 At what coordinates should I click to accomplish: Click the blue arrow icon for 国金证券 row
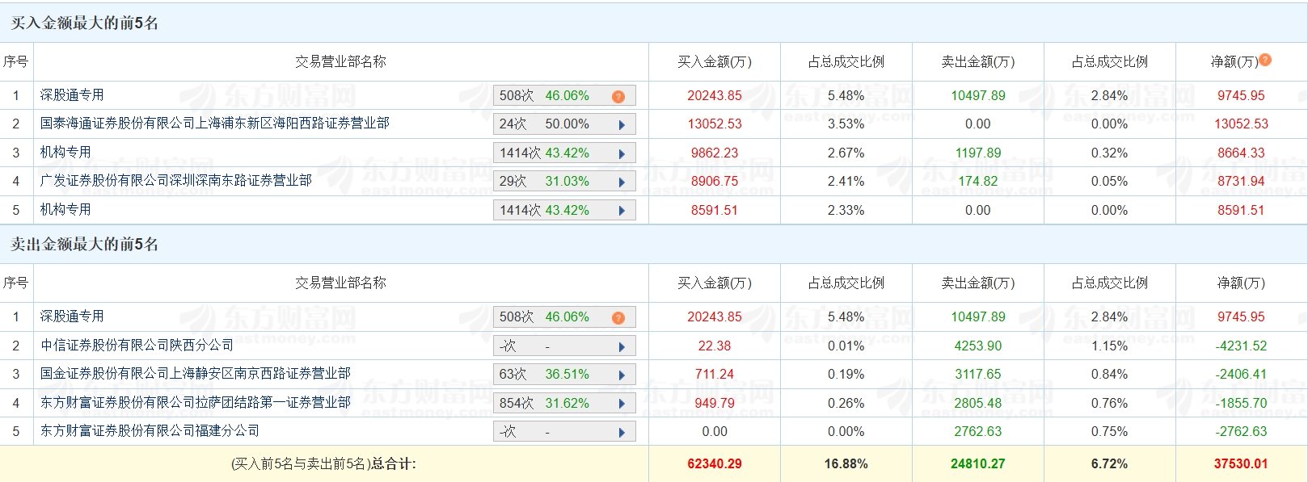[622, 375]
